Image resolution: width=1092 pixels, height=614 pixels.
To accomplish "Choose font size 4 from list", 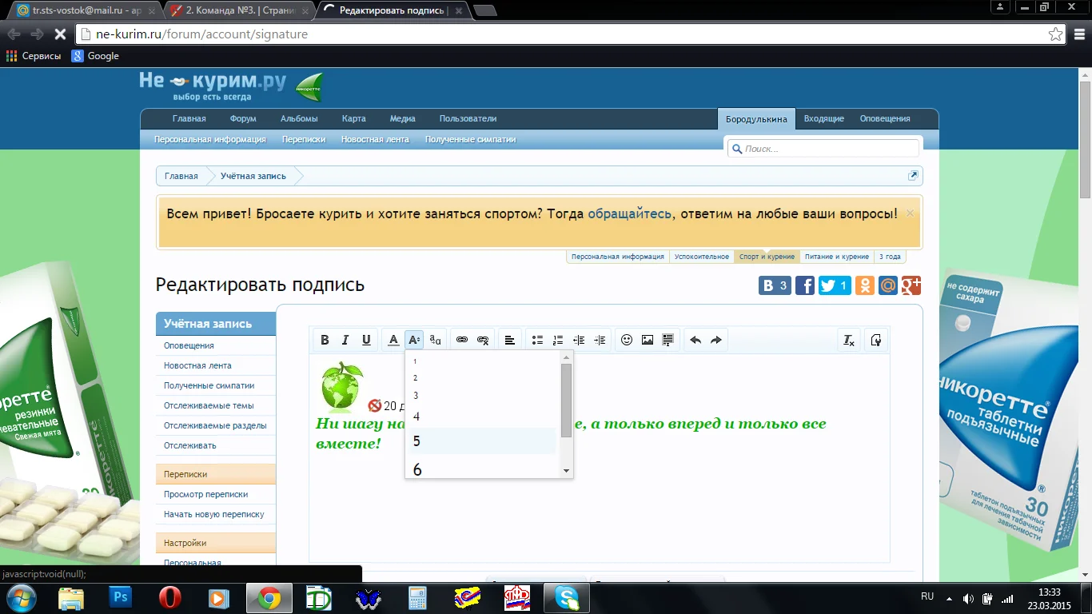I will (482, 416).
